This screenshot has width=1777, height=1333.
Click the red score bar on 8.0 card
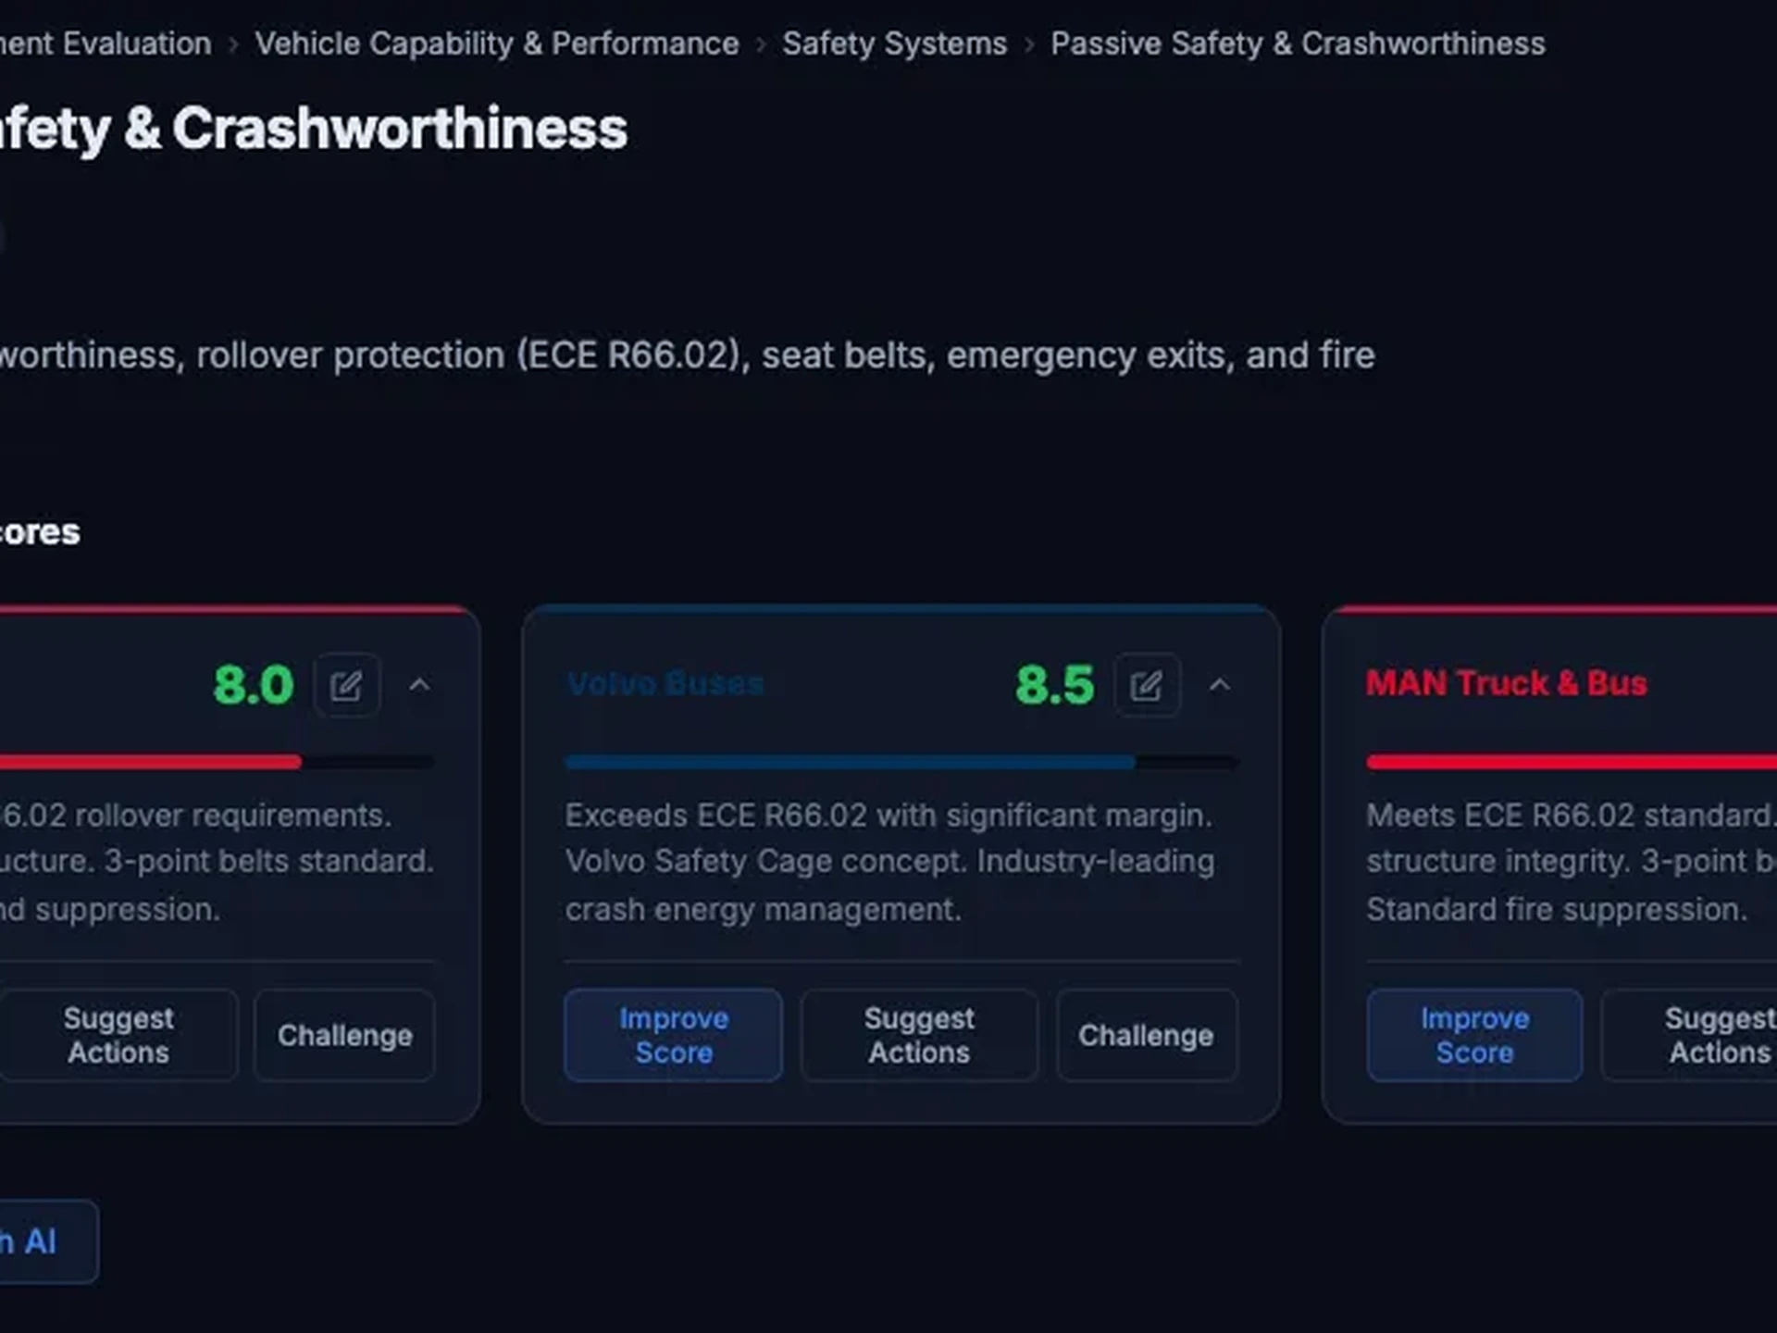[148, 762]
